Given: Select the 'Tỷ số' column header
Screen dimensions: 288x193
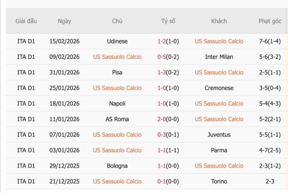Looking at the screenshot, I should [x=168, y=21].
